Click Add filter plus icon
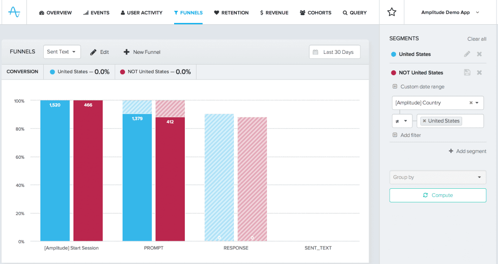The width and height of the screenshot is (498, 264). 395,135
